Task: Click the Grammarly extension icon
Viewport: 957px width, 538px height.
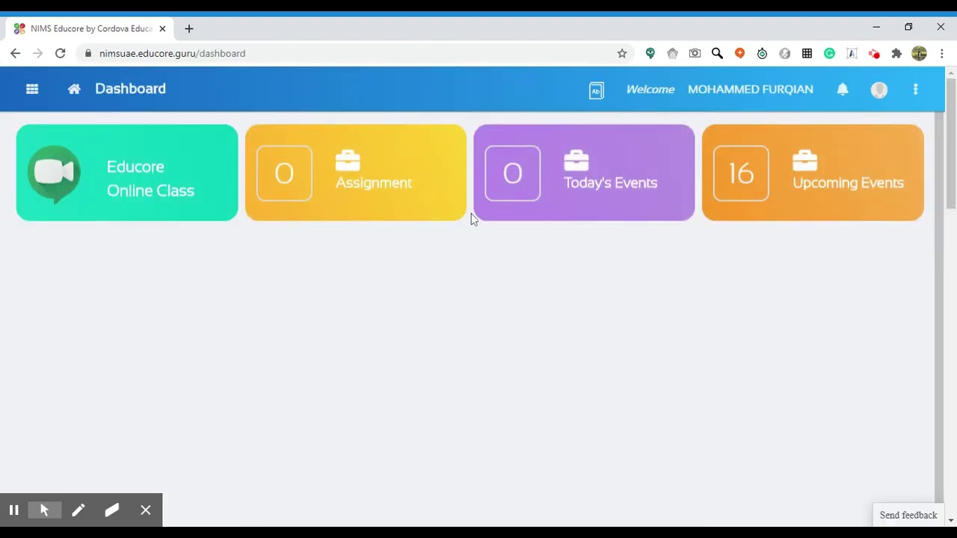Action: (829, 53)
